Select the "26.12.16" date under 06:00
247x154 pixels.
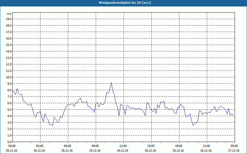coord(67,151)
